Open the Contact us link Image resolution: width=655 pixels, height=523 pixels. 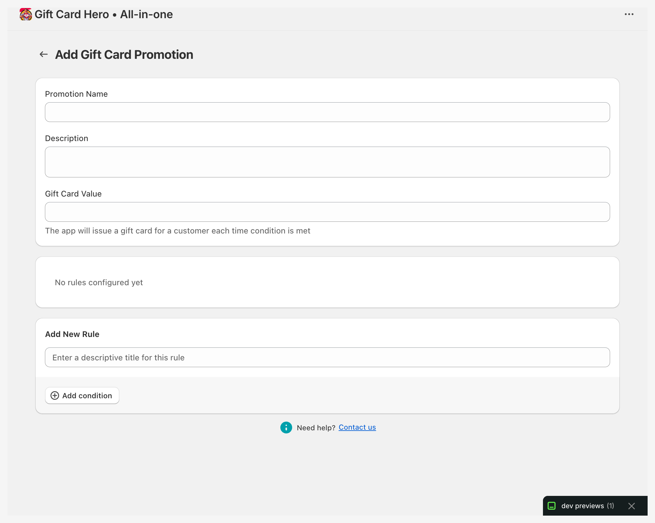357,428
